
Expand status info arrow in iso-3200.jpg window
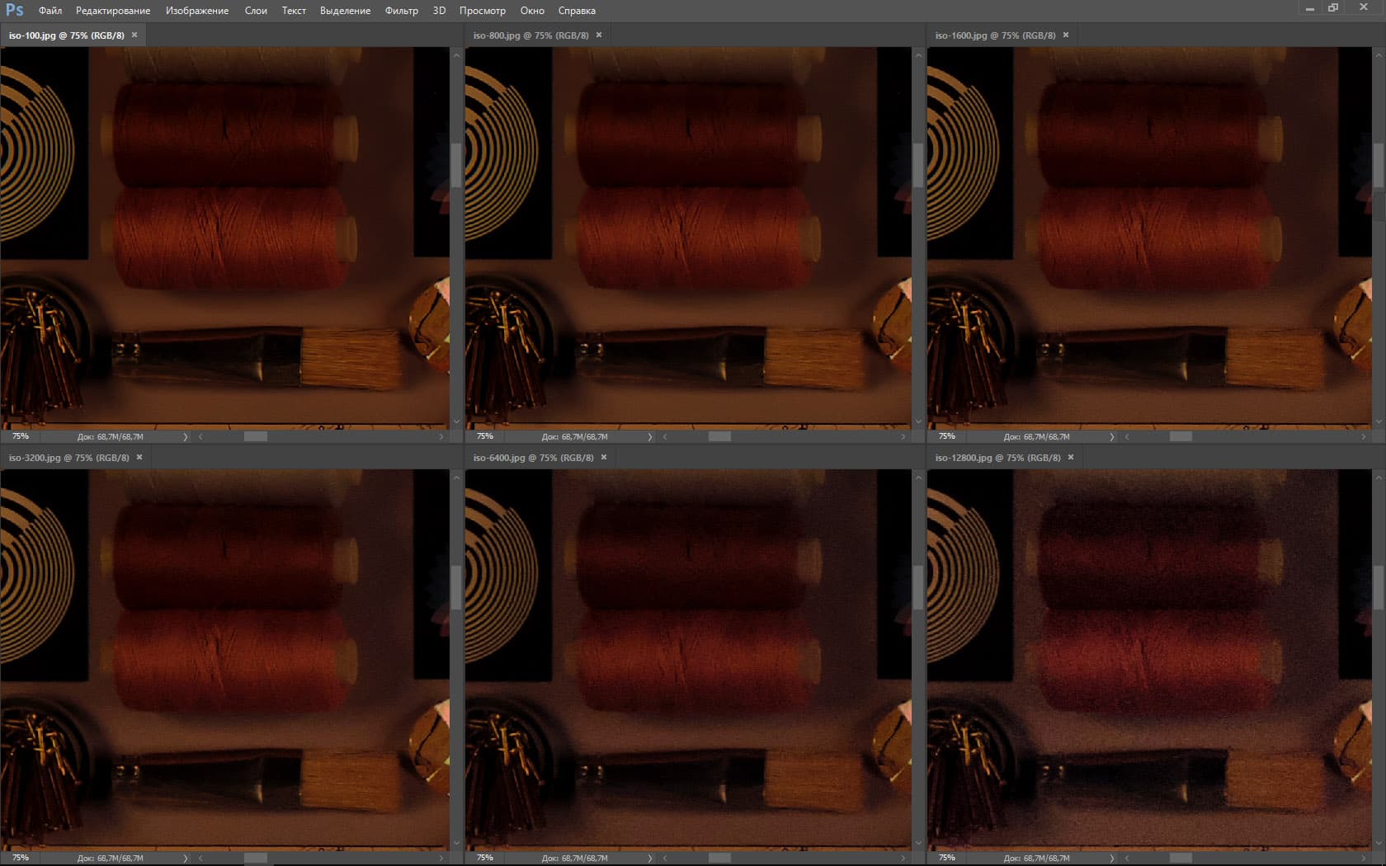tap(186, 858)
